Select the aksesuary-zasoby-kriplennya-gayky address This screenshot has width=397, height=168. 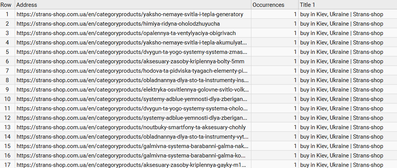(132, 165)
